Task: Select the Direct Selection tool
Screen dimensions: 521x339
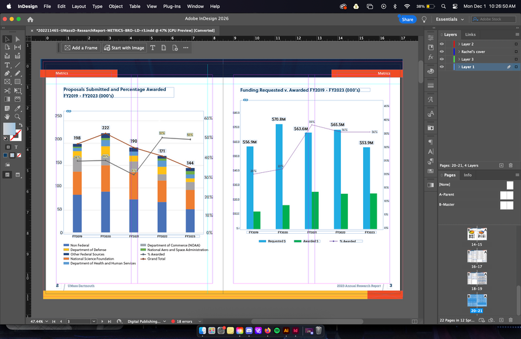Action: pos(17,39)
